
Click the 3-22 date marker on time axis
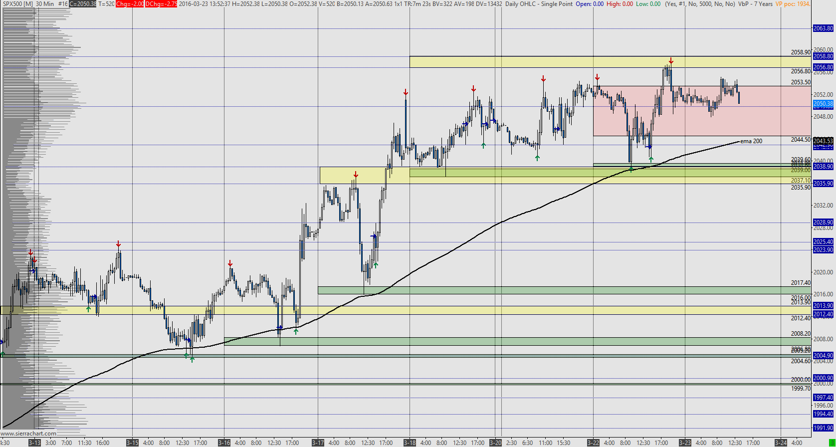[x=593, y=443]
